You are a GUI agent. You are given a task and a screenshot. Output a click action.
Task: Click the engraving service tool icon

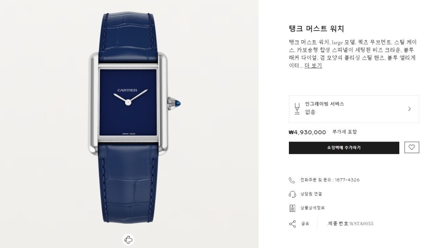click(x=297, y=109)
